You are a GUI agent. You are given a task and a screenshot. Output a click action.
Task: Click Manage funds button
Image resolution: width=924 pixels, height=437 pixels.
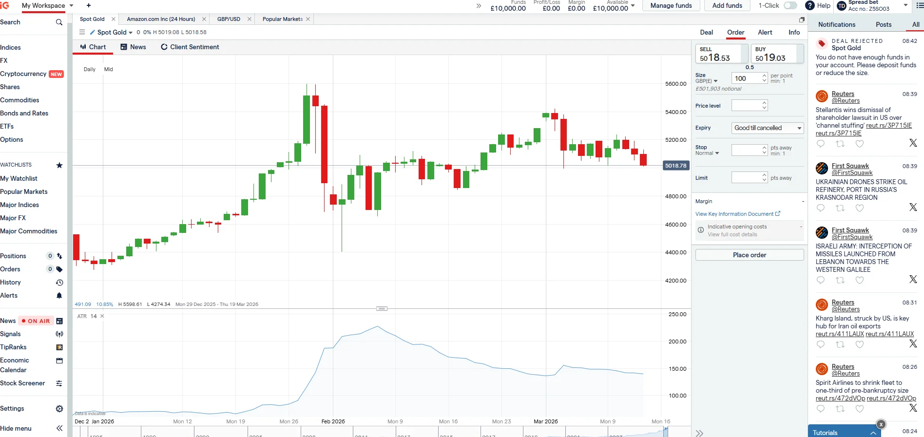[x=671, y=5]
